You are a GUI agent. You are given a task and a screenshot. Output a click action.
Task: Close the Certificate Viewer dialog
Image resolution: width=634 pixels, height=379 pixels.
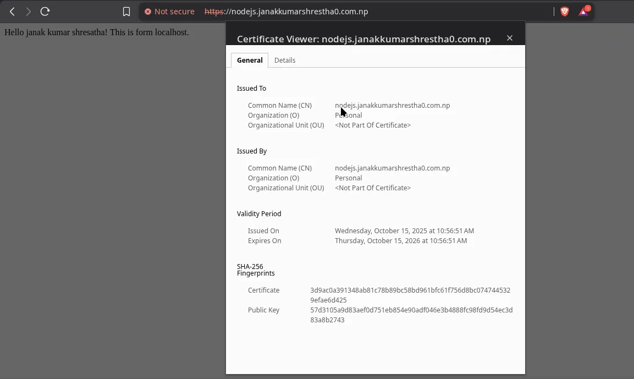click(x=510, y=38)
